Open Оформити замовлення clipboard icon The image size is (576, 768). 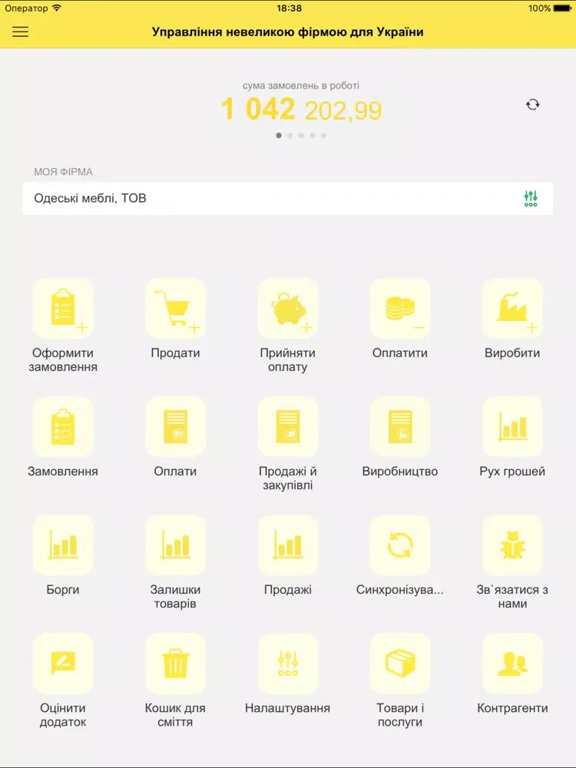click(63, 309)
